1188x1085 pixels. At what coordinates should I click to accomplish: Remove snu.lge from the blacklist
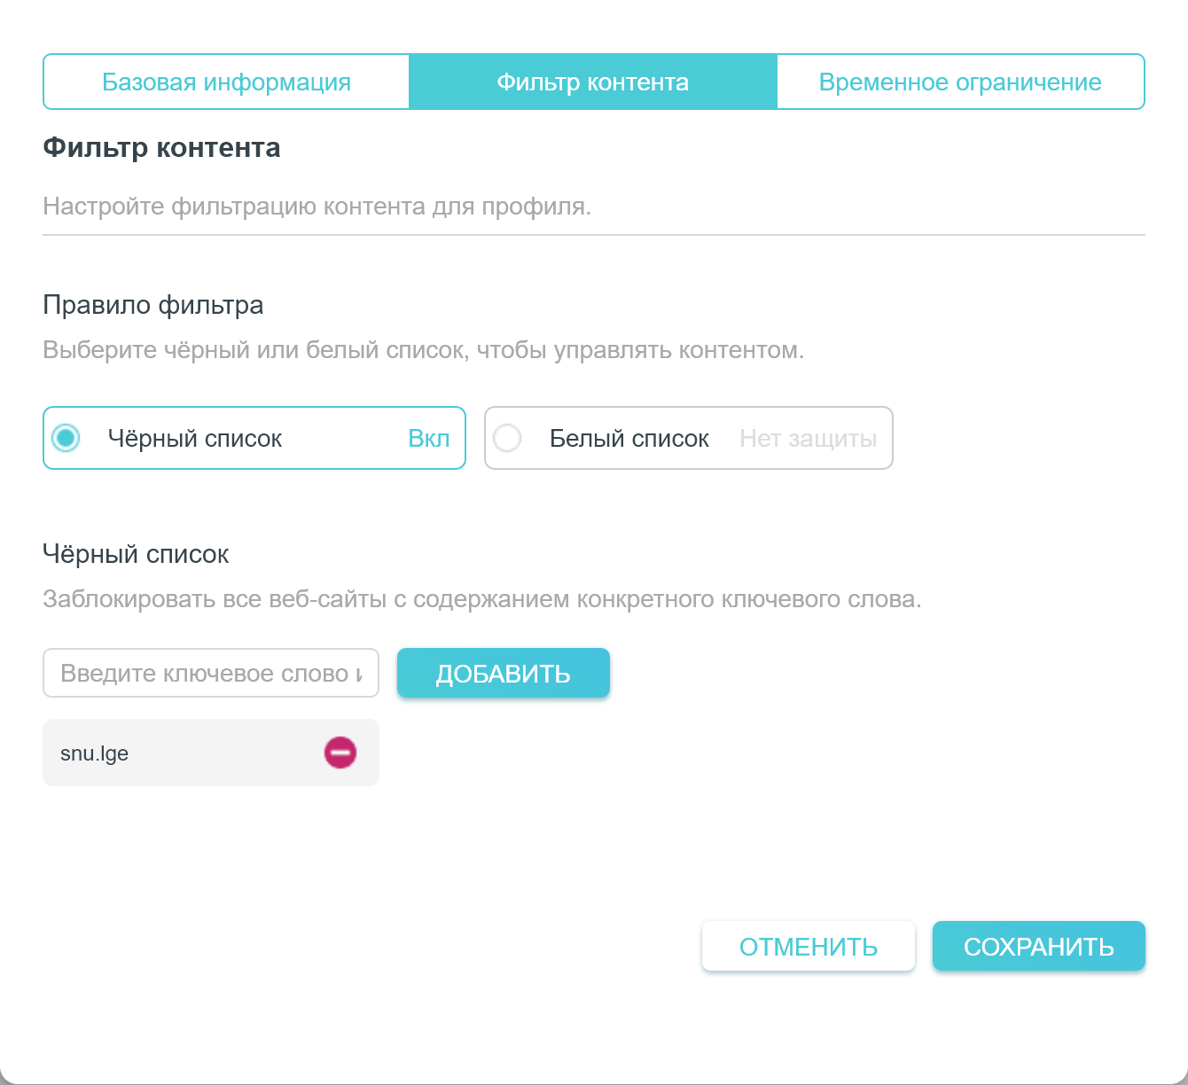coord(340,753)
